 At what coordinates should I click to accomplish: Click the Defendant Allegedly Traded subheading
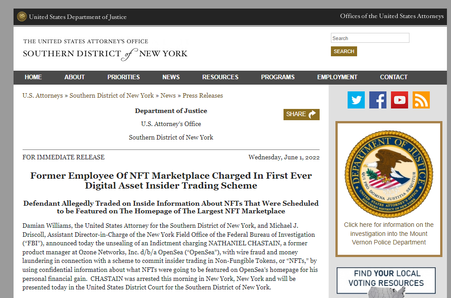pos(171,207)
